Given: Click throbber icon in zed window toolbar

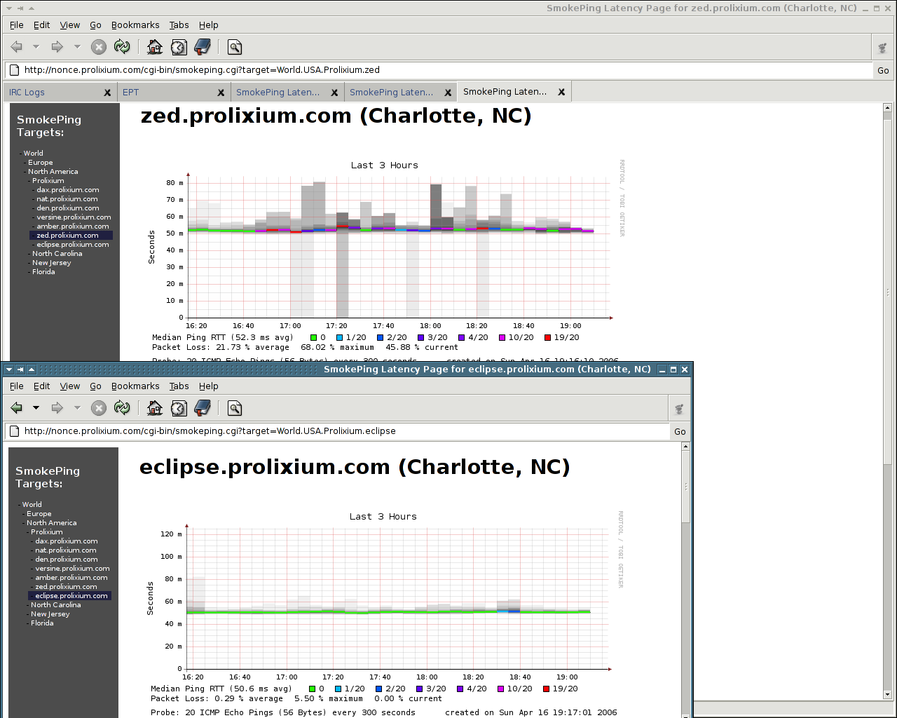Looking at the screenshot, I should 883,48.
